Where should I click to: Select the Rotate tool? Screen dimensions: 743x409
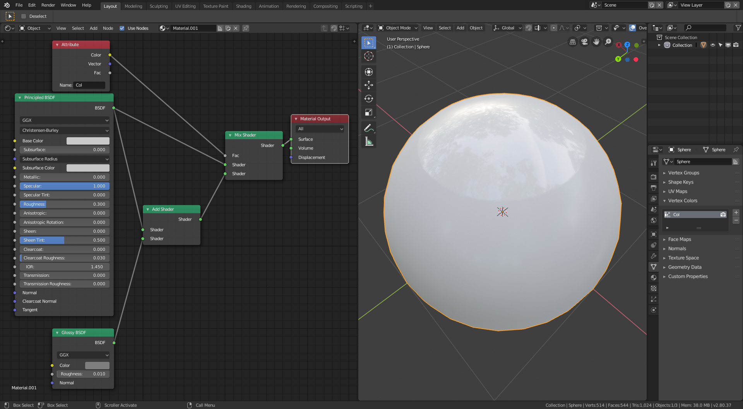pyautogui.click(x=369, y=98)
